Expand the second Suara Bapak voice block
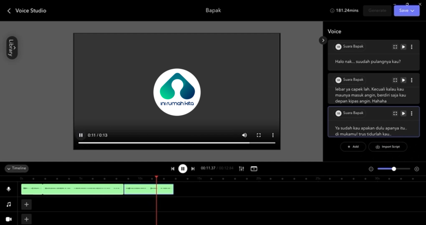426x225 pixels. (395, 80)
